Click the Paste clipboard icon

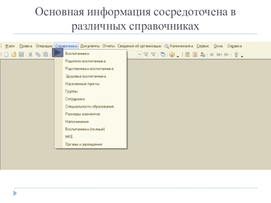tap(46, 54)
